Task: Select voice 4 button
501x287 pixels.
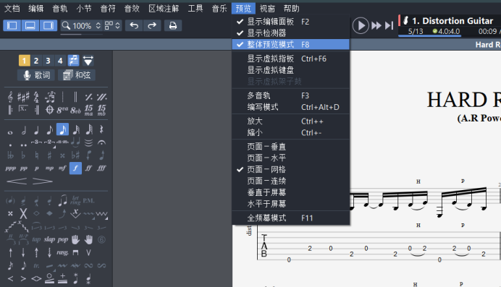Action: 60,61
